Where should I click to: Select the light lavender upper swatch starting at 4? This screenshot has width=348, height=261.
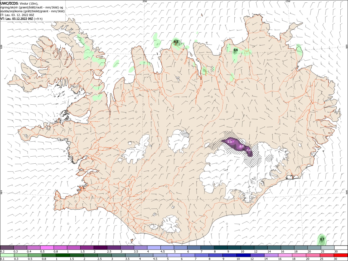pos(154,248)
